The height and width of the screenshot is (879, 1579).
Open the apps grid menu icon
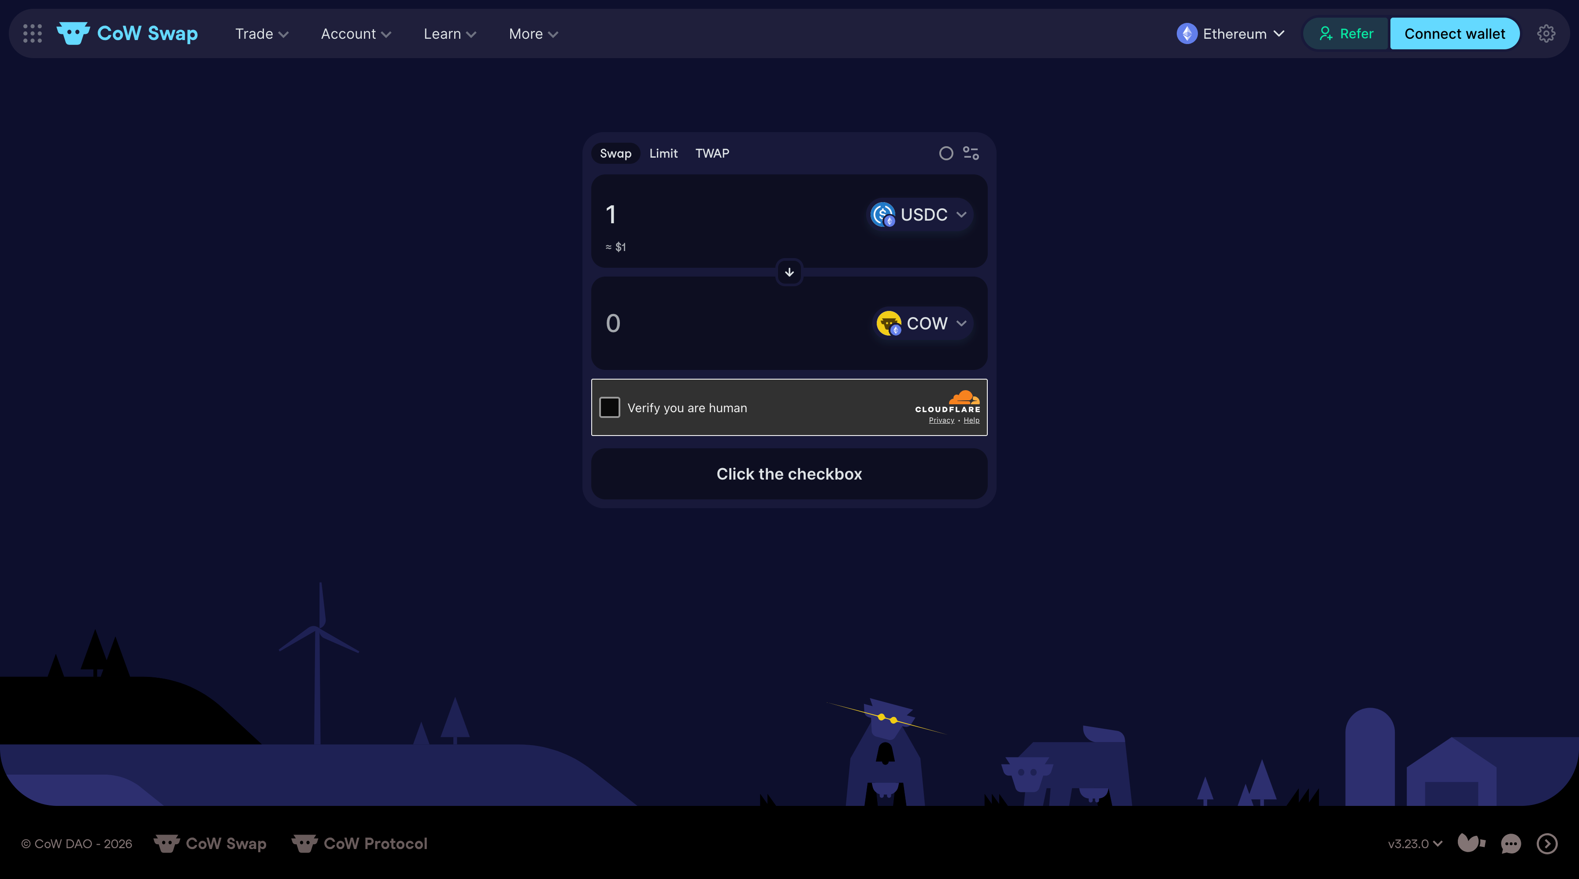pyautogui.click(x=33, y=34)
